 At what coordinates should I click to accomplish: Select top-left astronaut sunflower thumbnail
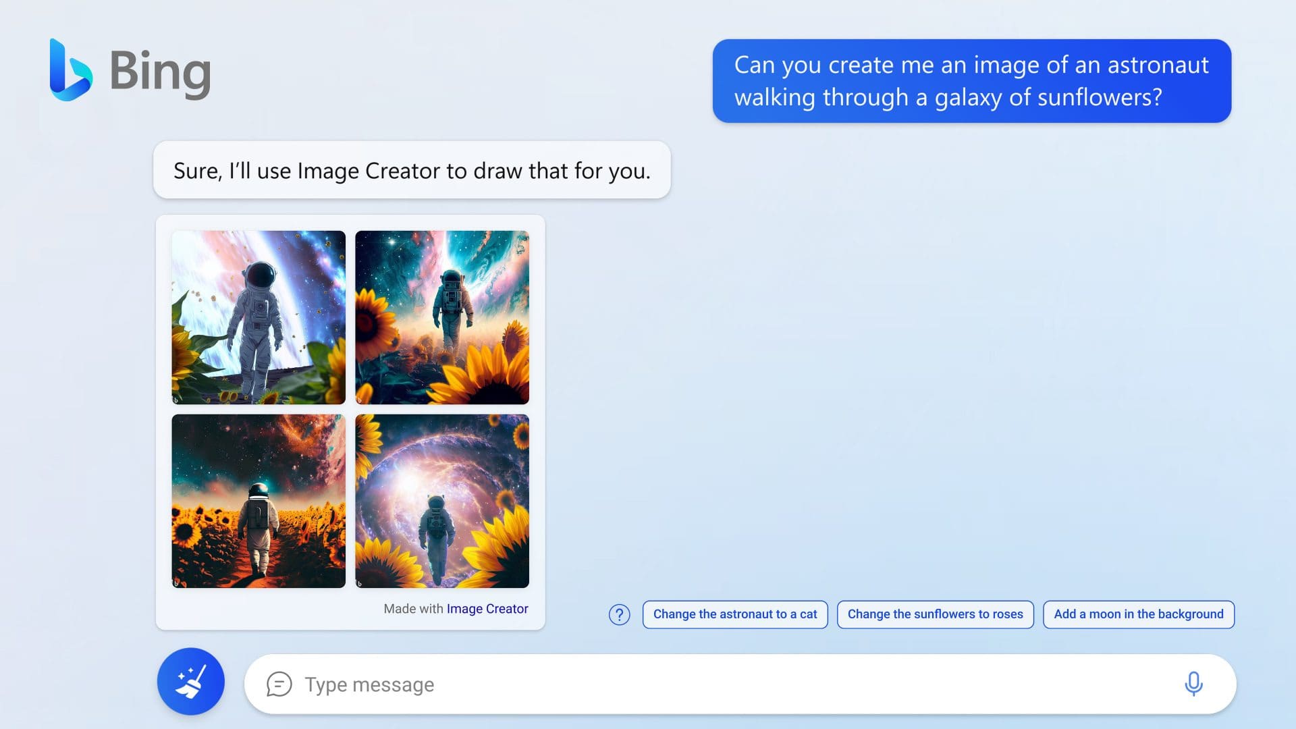pos(259,316)
